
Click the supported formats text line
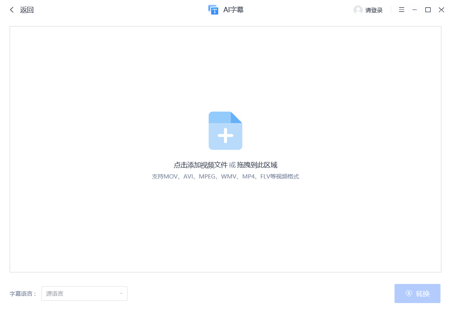[225, 176]
